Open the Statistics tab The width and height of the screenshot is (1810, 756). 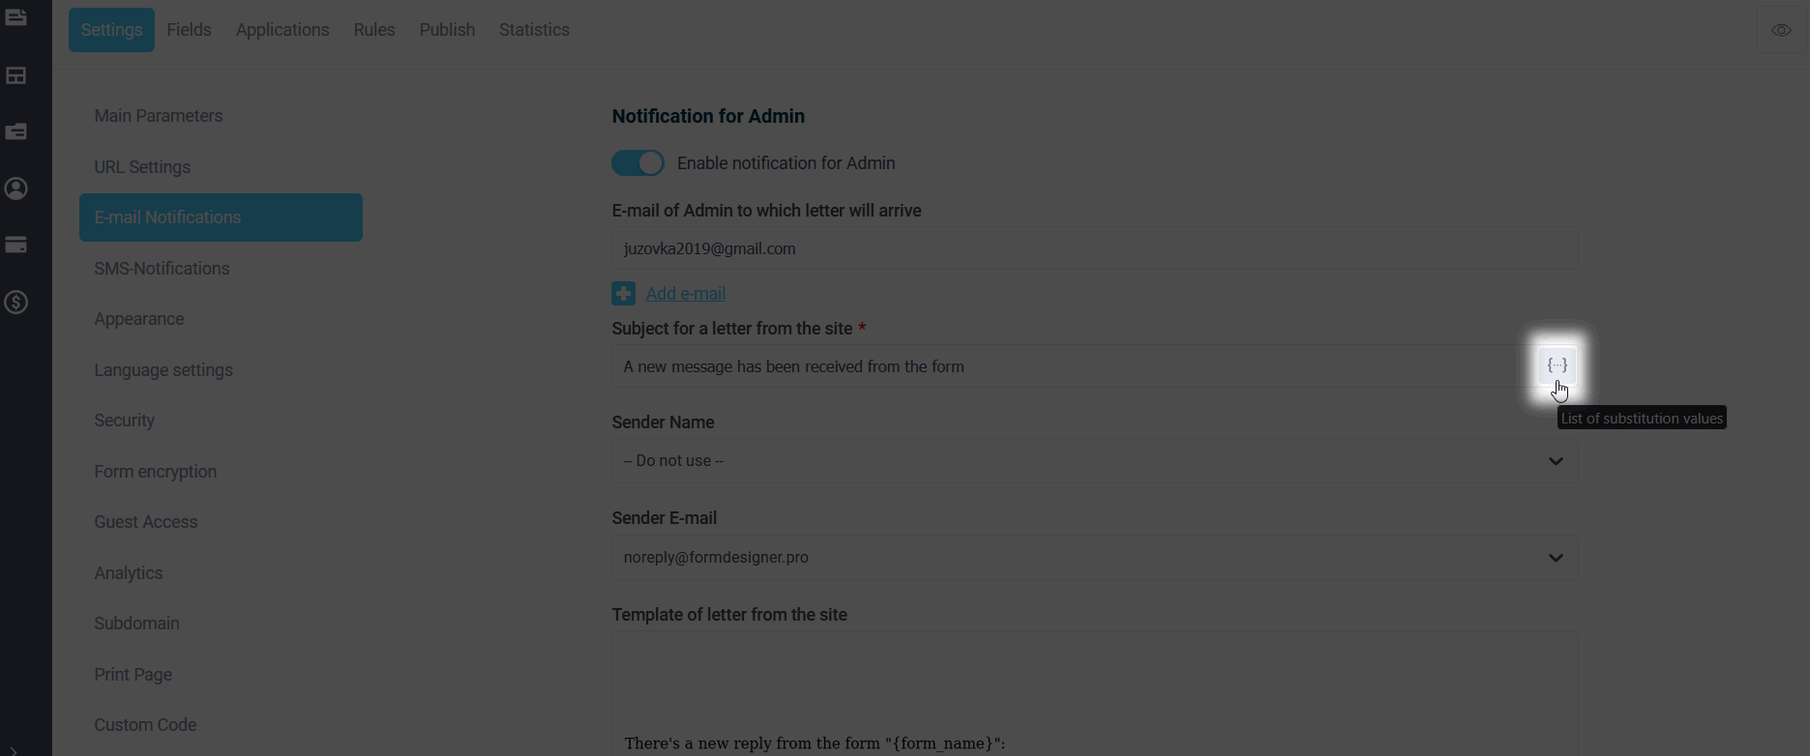[534, 30]
